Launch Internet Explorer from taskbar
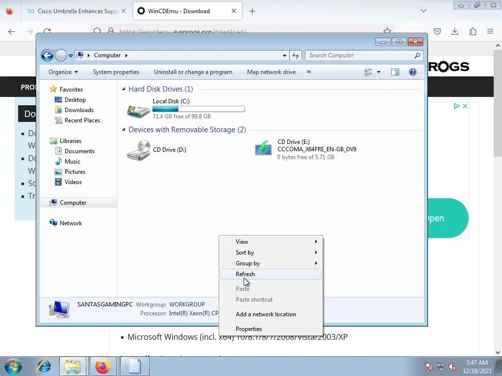 pos(44,366)
